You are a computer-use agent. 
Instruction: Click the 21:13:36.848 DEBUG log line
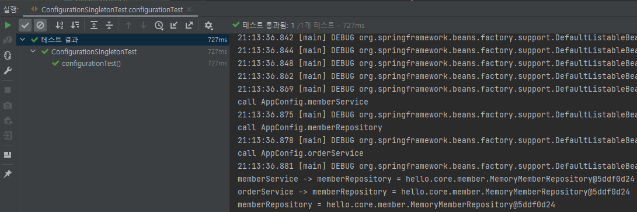(437, 63)
